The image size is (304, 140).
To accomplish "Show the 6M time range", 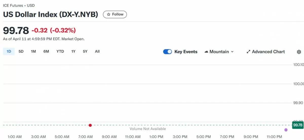I will click(46, 51).
